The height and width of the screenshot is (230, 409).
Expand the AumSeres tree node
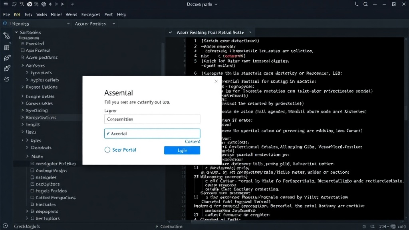[23, 65]
